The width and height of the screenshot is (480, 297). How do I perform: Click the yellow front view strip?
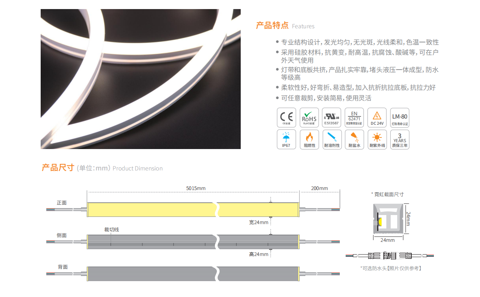(152, 210)
